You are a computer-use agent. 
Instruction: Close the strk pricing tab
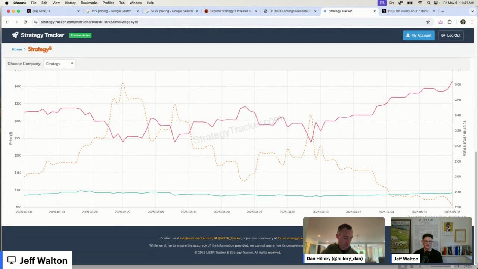[x=137, y=11]
